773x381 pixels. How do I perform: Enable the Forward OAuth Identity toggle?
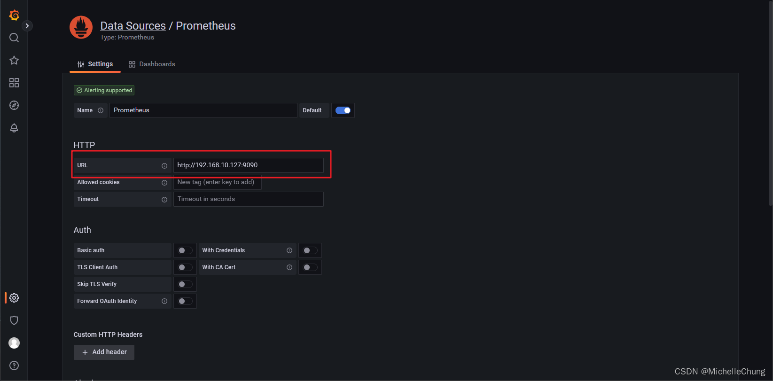click(x=185, y=301)
